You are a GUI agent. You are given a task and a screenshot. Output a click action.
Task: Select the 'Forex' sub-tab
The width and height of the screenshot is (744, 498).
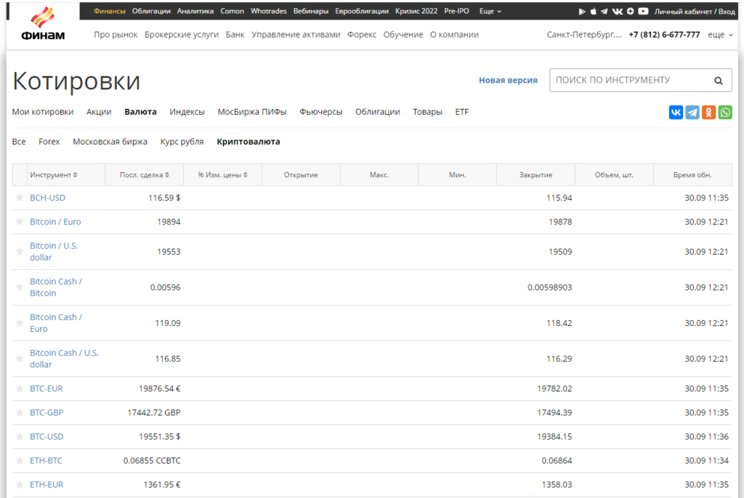tap(49, 142)
